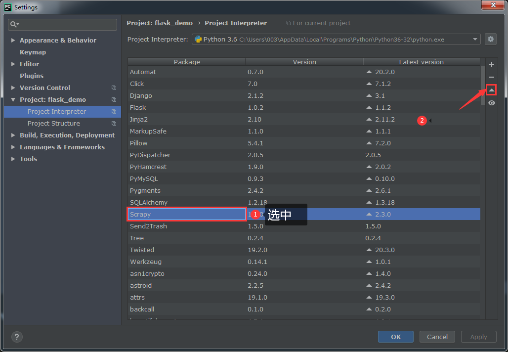Open the Project Interpreter dropdown
This screenshot has width=508, height=352.
click(x=336, y=39)
